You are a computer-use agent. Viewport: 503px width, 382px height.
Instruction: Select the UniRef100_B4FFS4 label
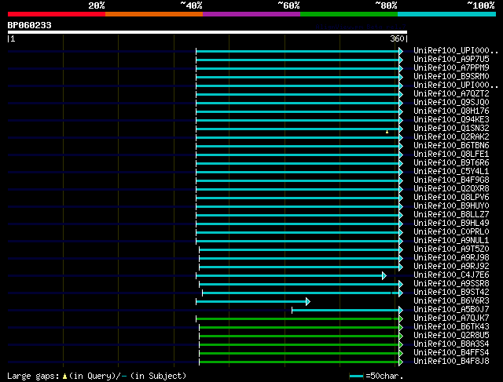point(451,353)
